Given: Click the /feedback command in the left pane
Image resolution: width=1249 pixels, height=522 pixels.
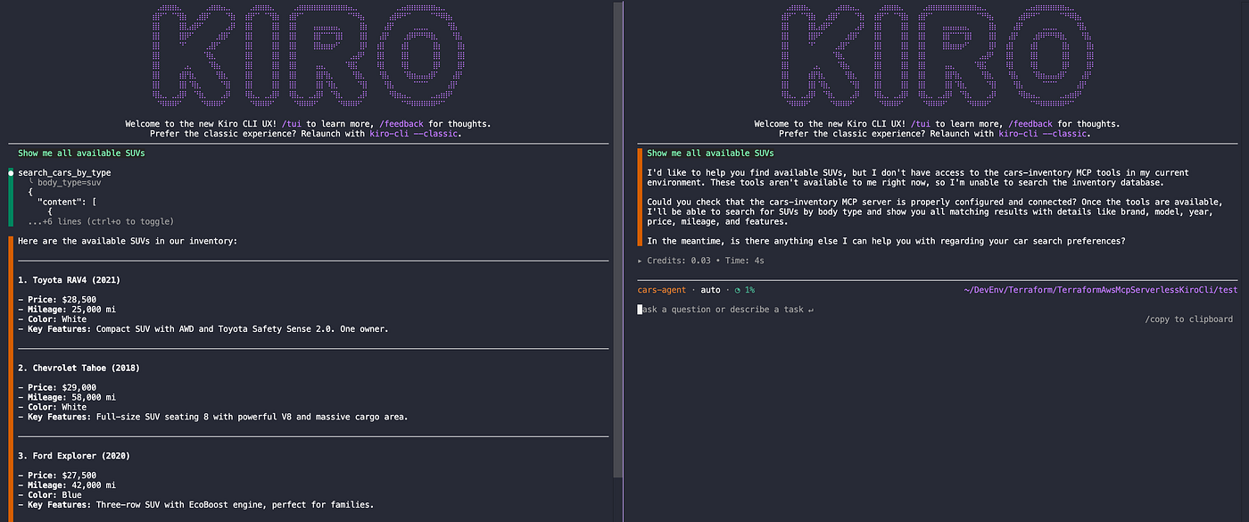Looking at the screenshot, I should tap(401, 124).
